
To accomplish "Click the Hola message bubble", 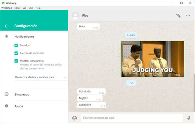I will 88,26.
